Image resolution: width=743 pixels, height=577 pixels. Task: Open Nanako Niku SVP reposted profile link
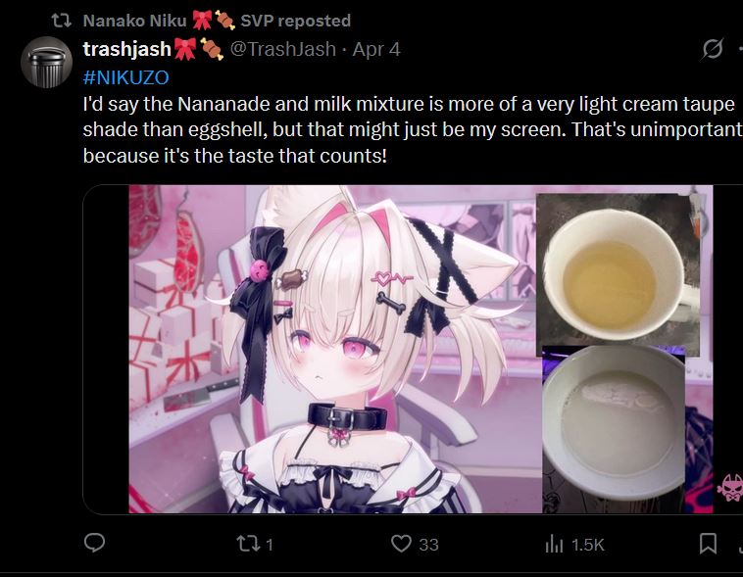[217, 21]
